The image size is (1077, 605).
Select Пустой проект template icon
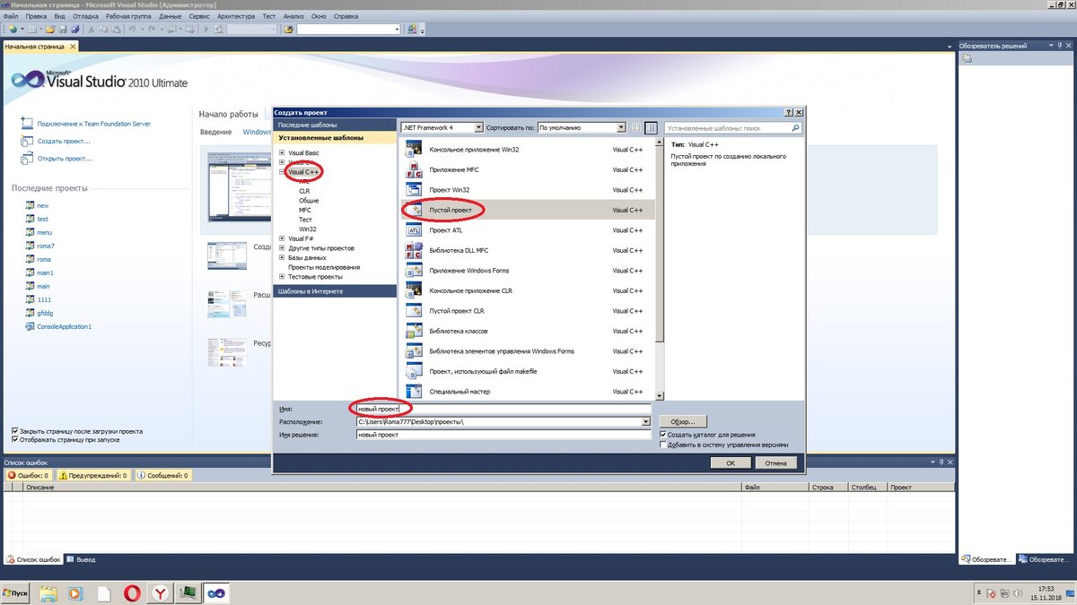pos(414,210)
